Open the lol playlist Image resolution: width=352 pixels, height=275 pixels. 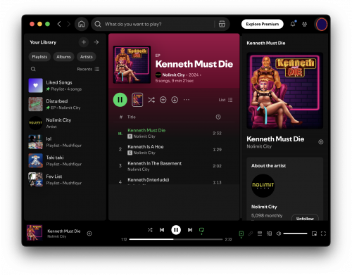(x=65, y=142)
